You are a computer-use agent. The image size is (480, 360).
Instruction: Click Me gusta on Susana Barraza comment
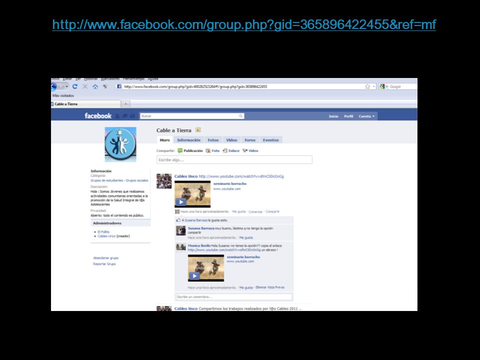pyautogui.click(x=246, y=237)
